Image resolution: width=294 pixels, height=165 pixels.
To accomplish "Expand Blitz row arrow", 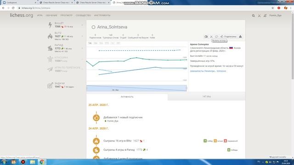I will pyautogui.click(x=82, y=36).
